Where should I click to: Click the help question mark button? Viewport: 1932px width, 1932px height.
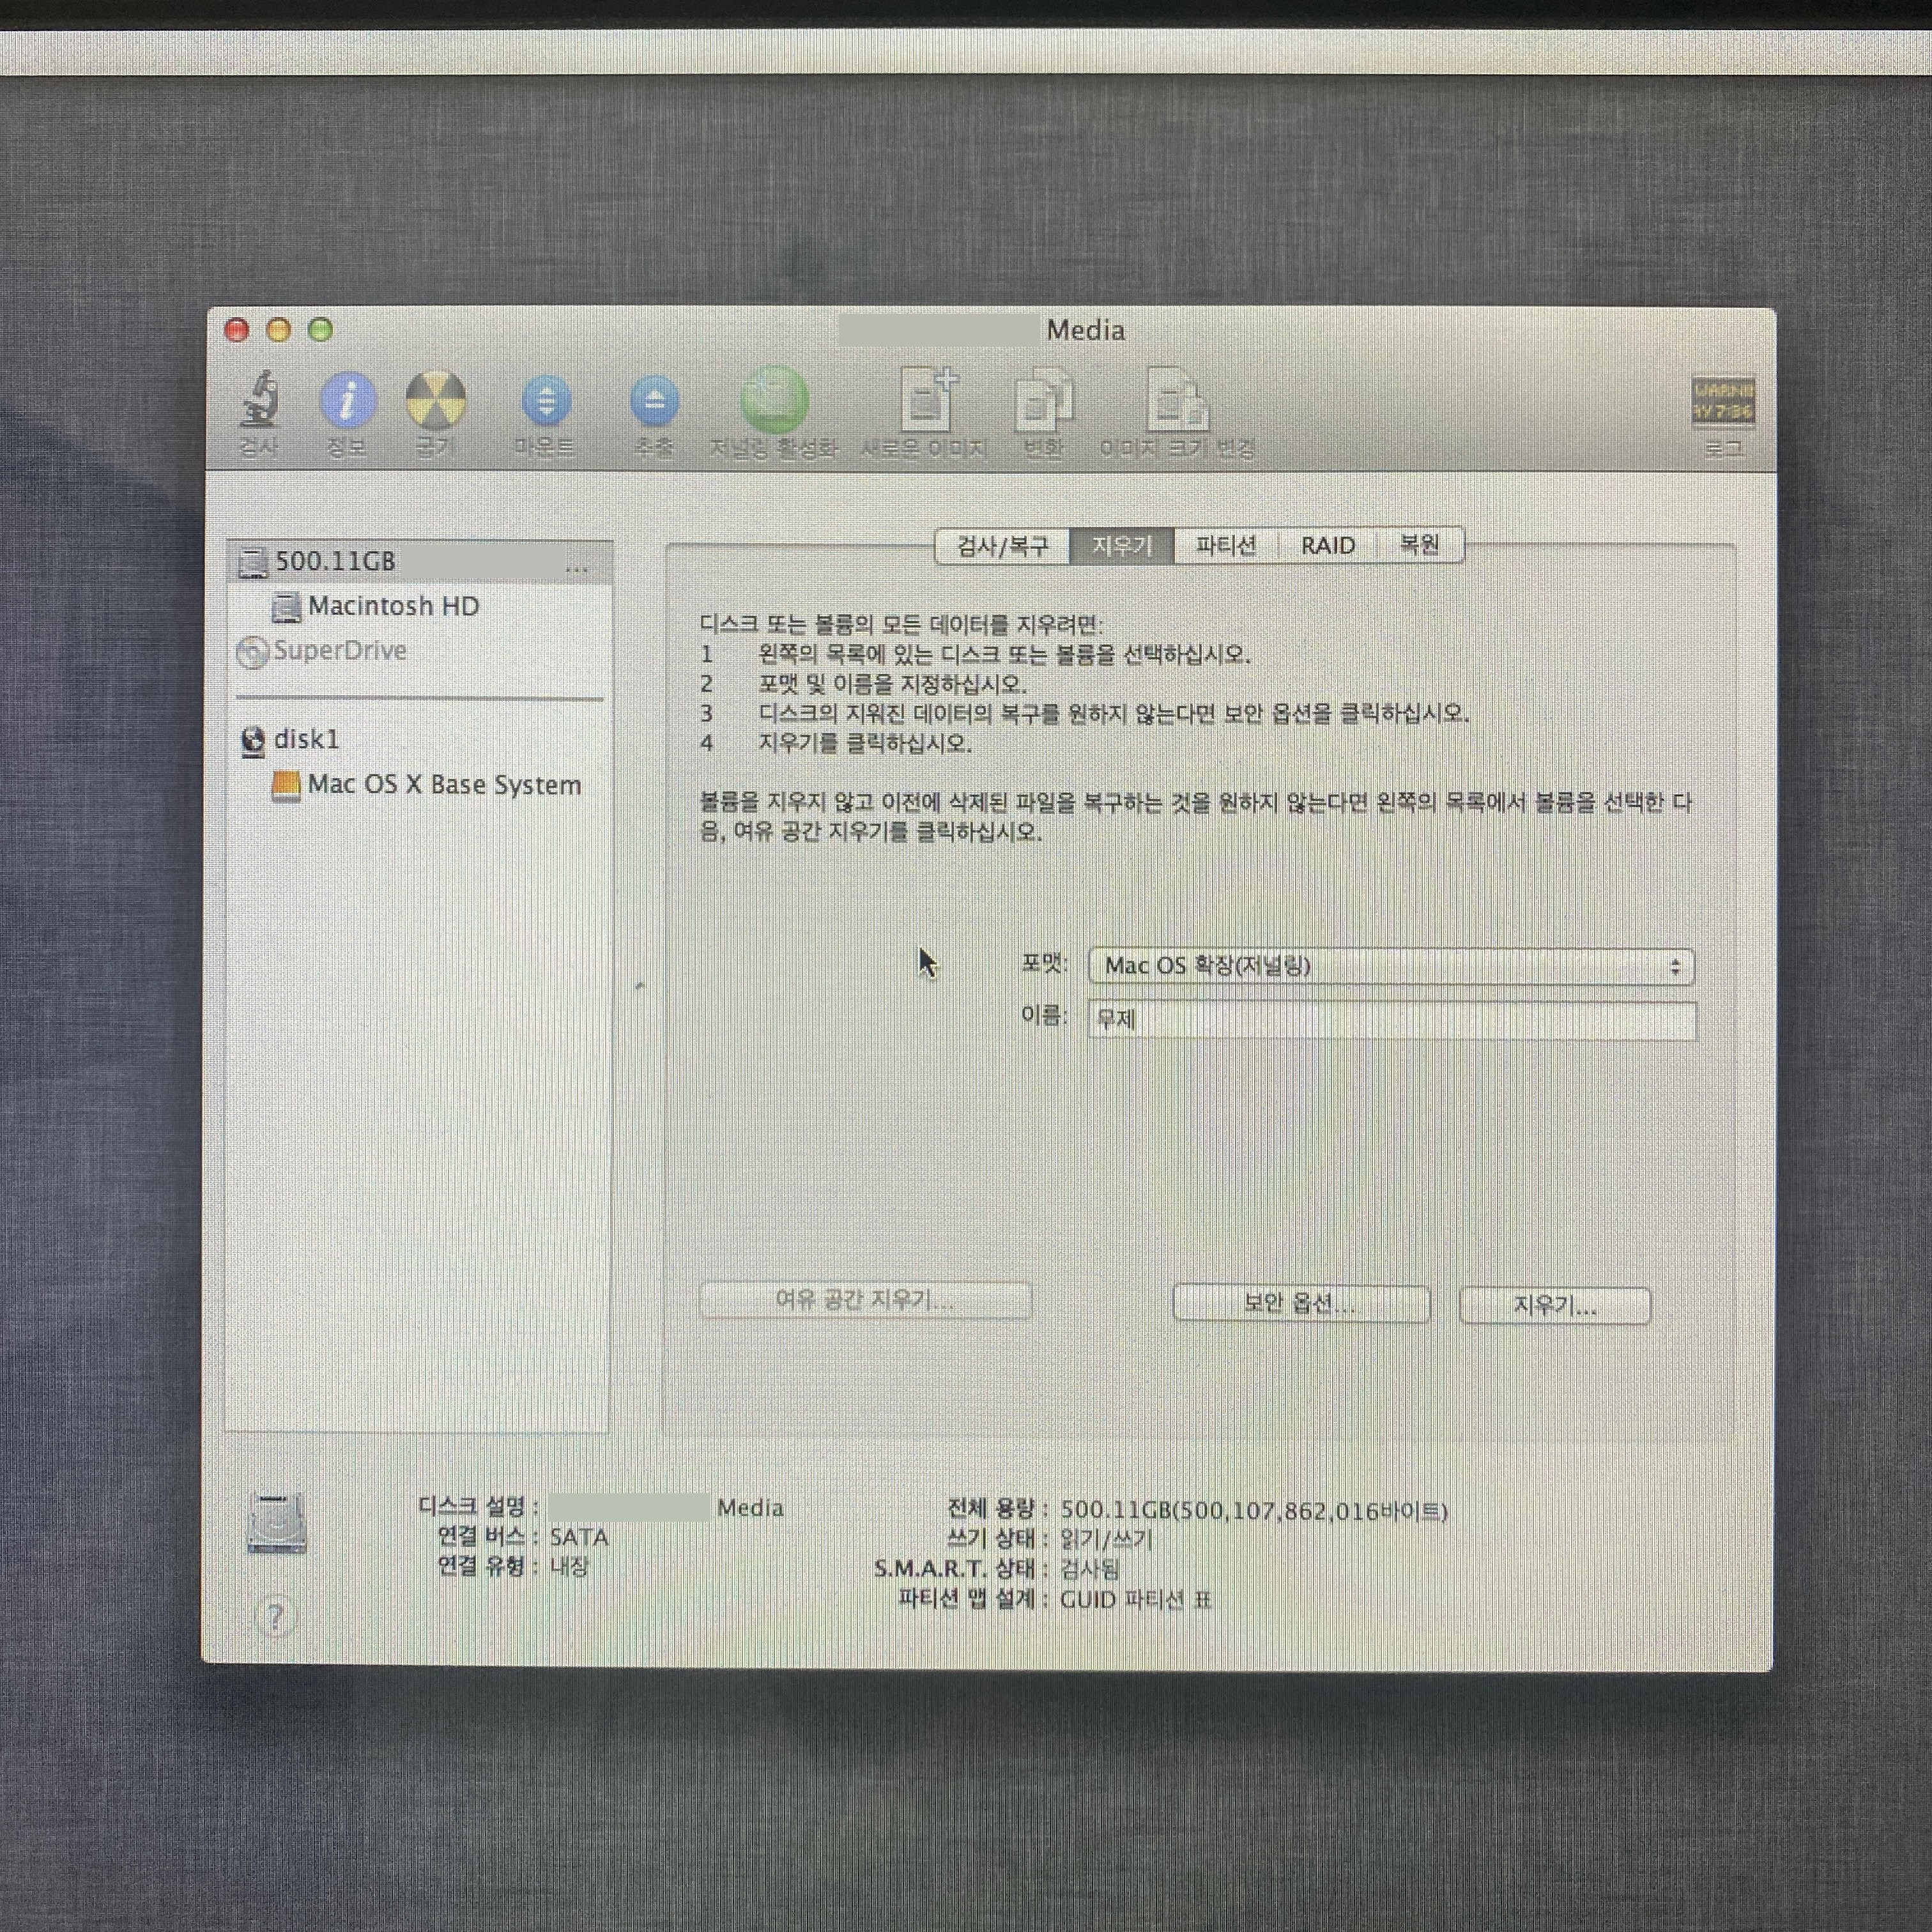tap(275, 1617)
